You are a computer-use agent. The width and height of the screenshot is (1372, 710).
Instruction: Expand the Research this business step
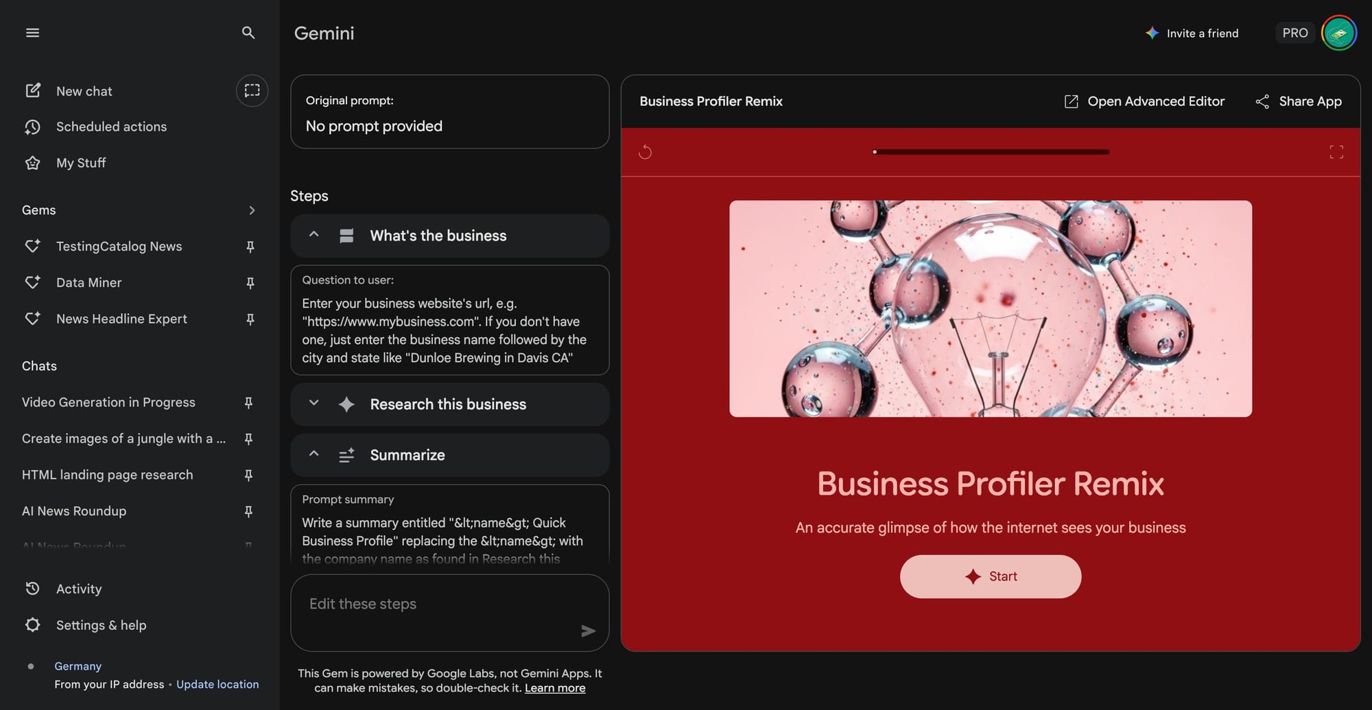pyautogui.click(x=314, y=404)
